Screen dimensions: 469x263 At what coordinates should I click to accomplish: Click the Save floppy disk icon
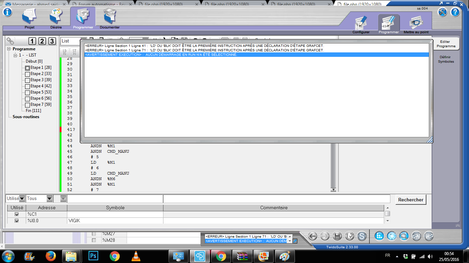tap(337, 236)
